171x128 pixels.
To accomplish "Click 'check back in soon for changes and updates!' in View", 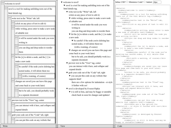I will tap(91, 95).
